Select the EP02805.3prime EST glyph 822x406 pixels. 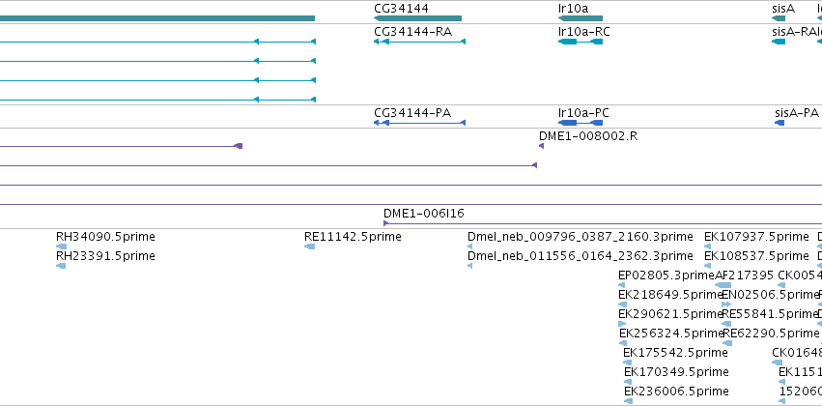(x=622, y=285)
